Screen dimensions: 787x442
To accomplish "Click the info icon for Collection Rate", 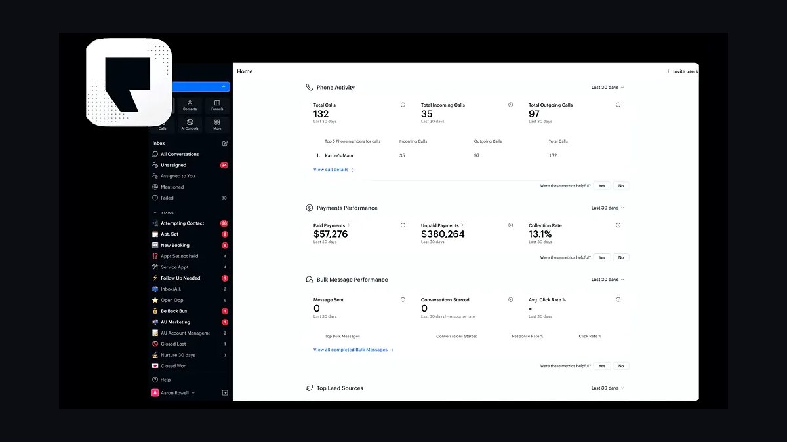I will 618,225.
